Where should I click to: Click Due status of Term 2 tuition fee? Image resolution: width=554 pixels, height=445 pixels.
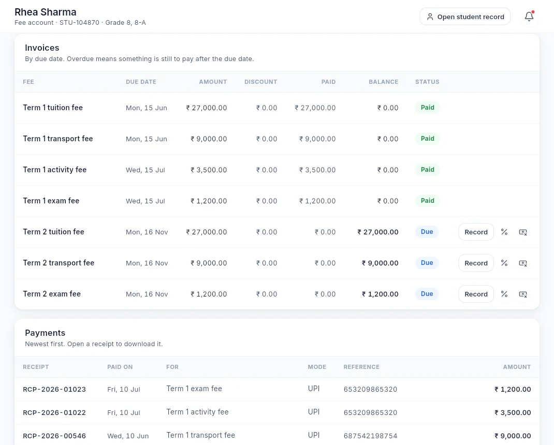(x=427, y=232)
